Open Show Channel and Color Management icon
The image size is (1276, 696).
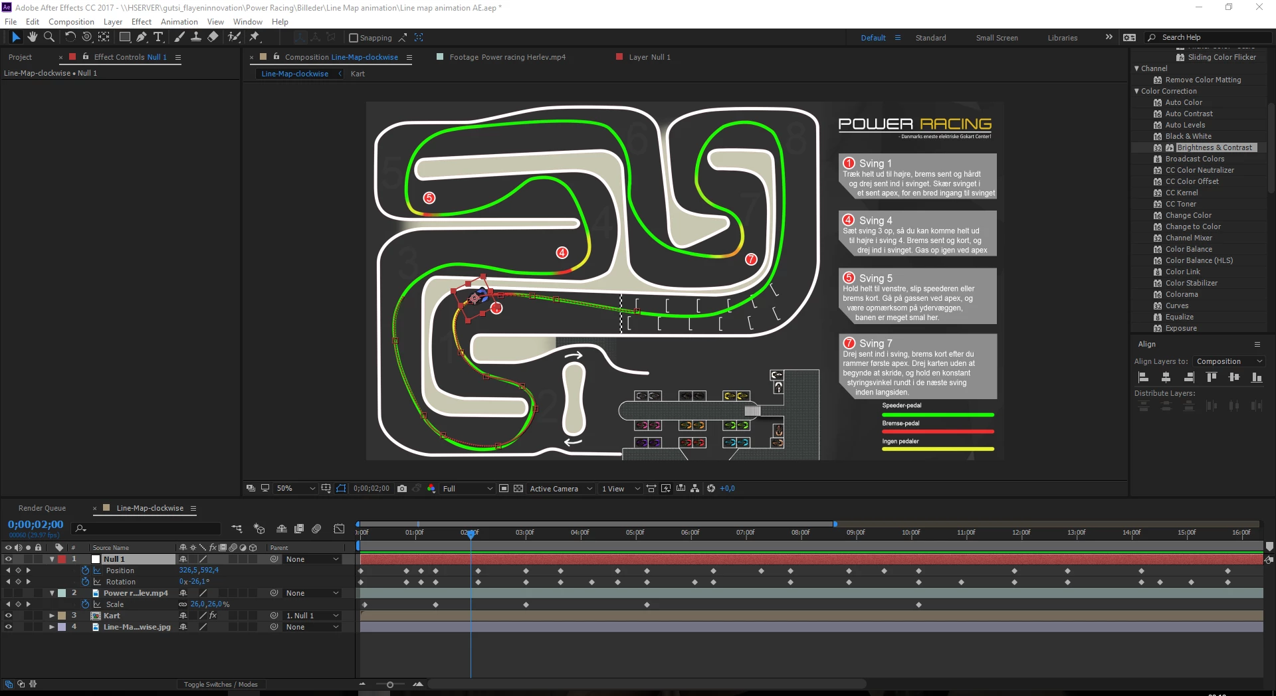(431, 488)
